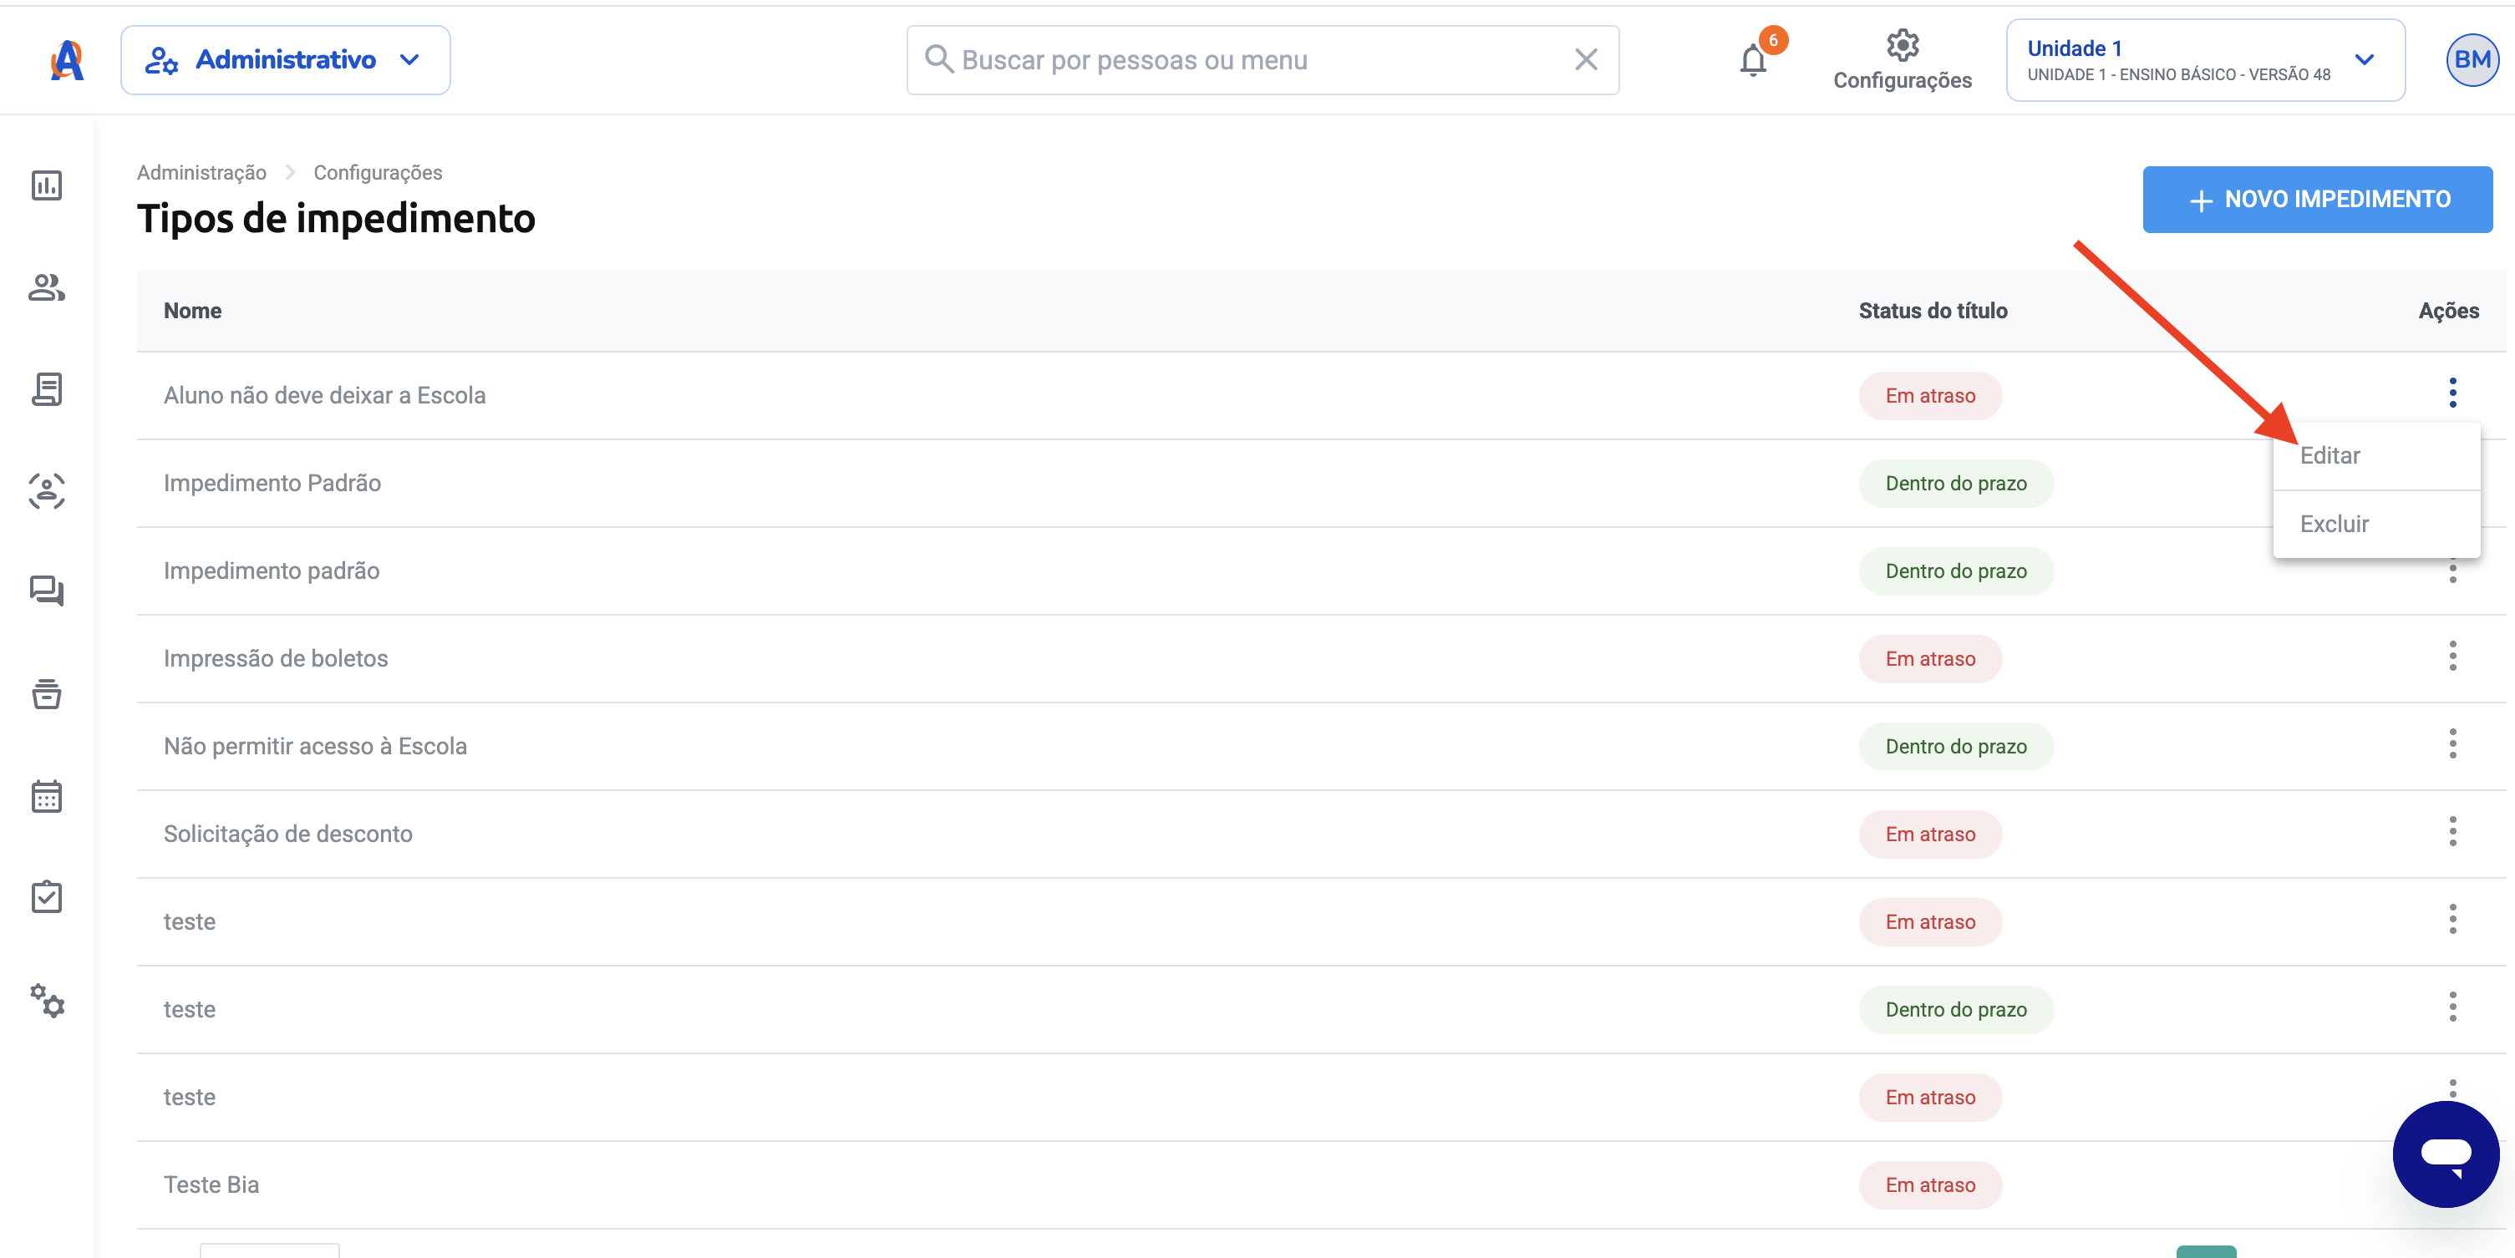Click the Solicitação de desconto row name
This screenshot has width=2515, height=1258.
pyautogui.click(x=288, y=834)
